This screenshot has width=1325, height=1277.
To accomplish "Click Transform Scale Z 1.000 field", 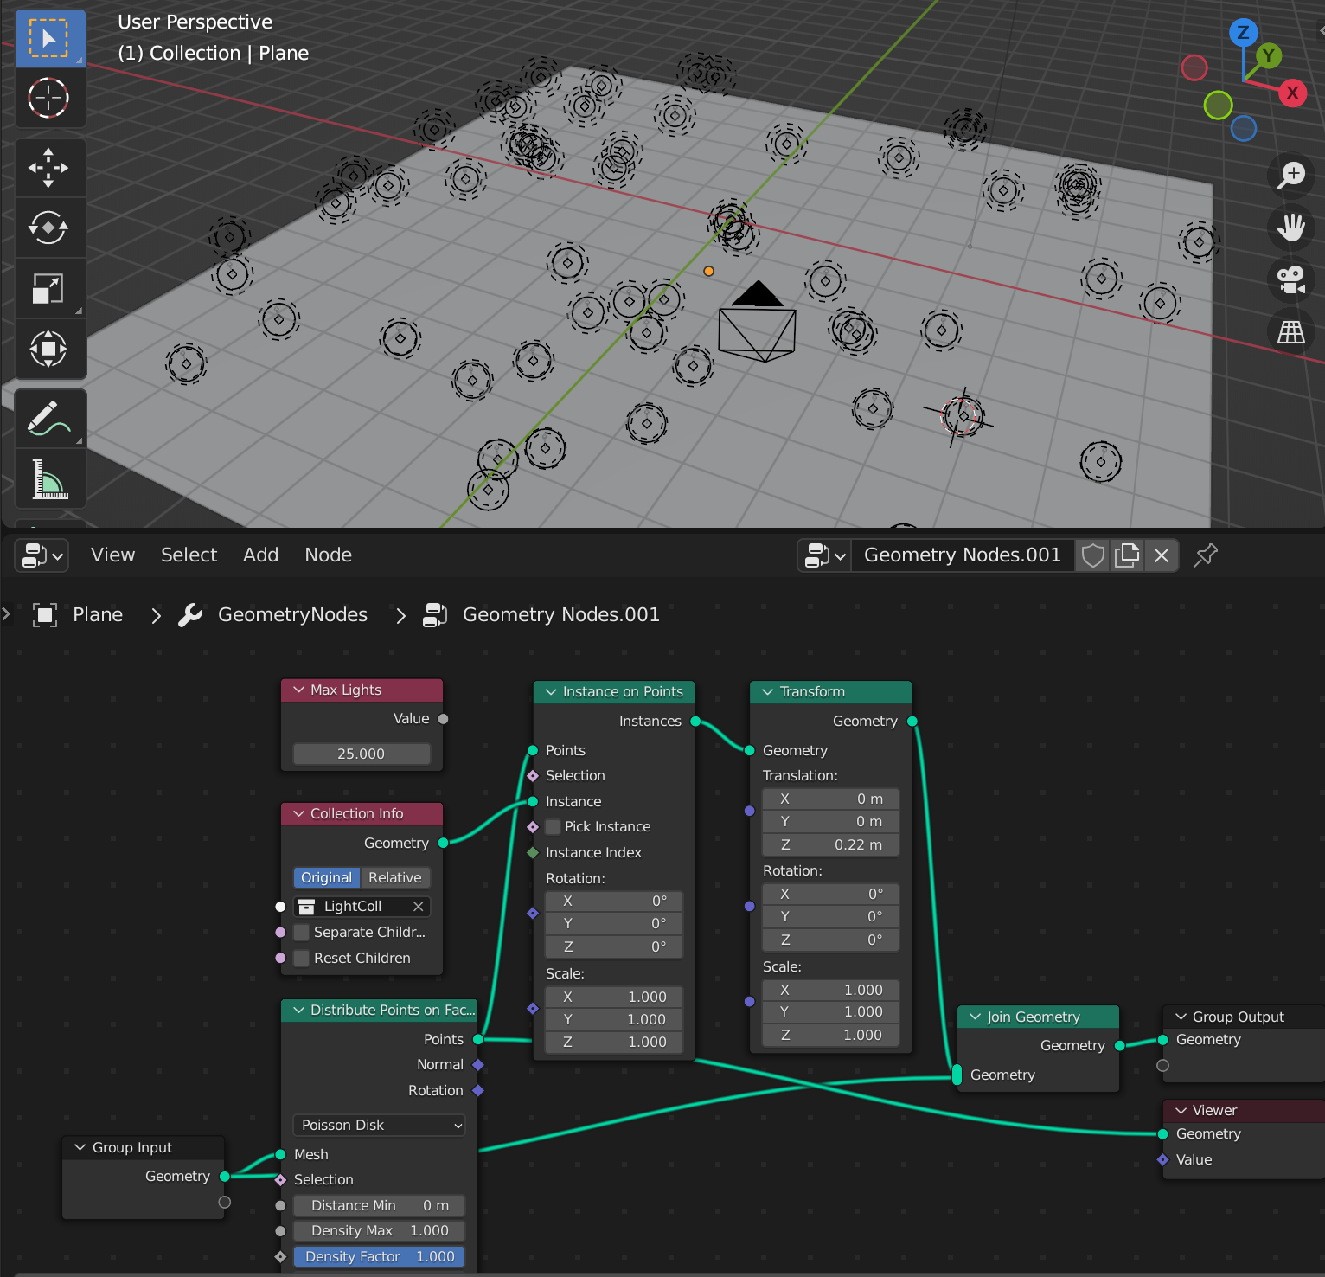I will pos(831,1036).
